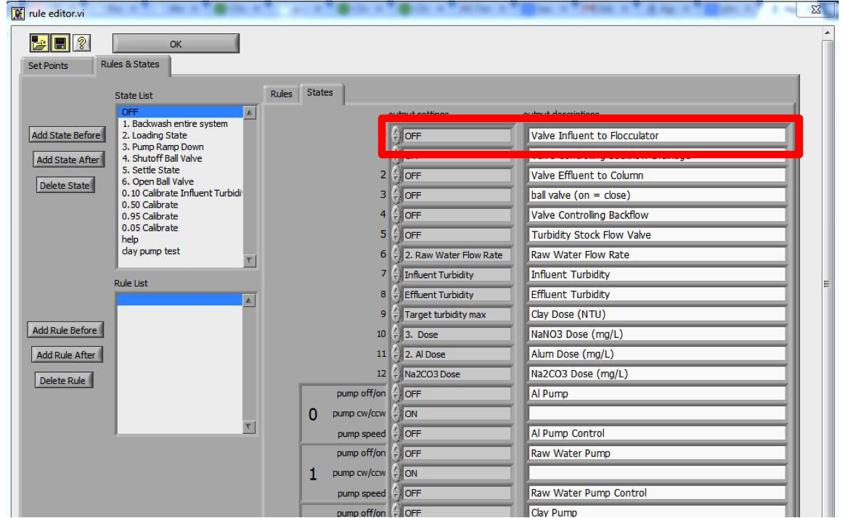This screenshot has width=845, height=518.
Task: Click Delete Rule button
Action: [62, 381]
